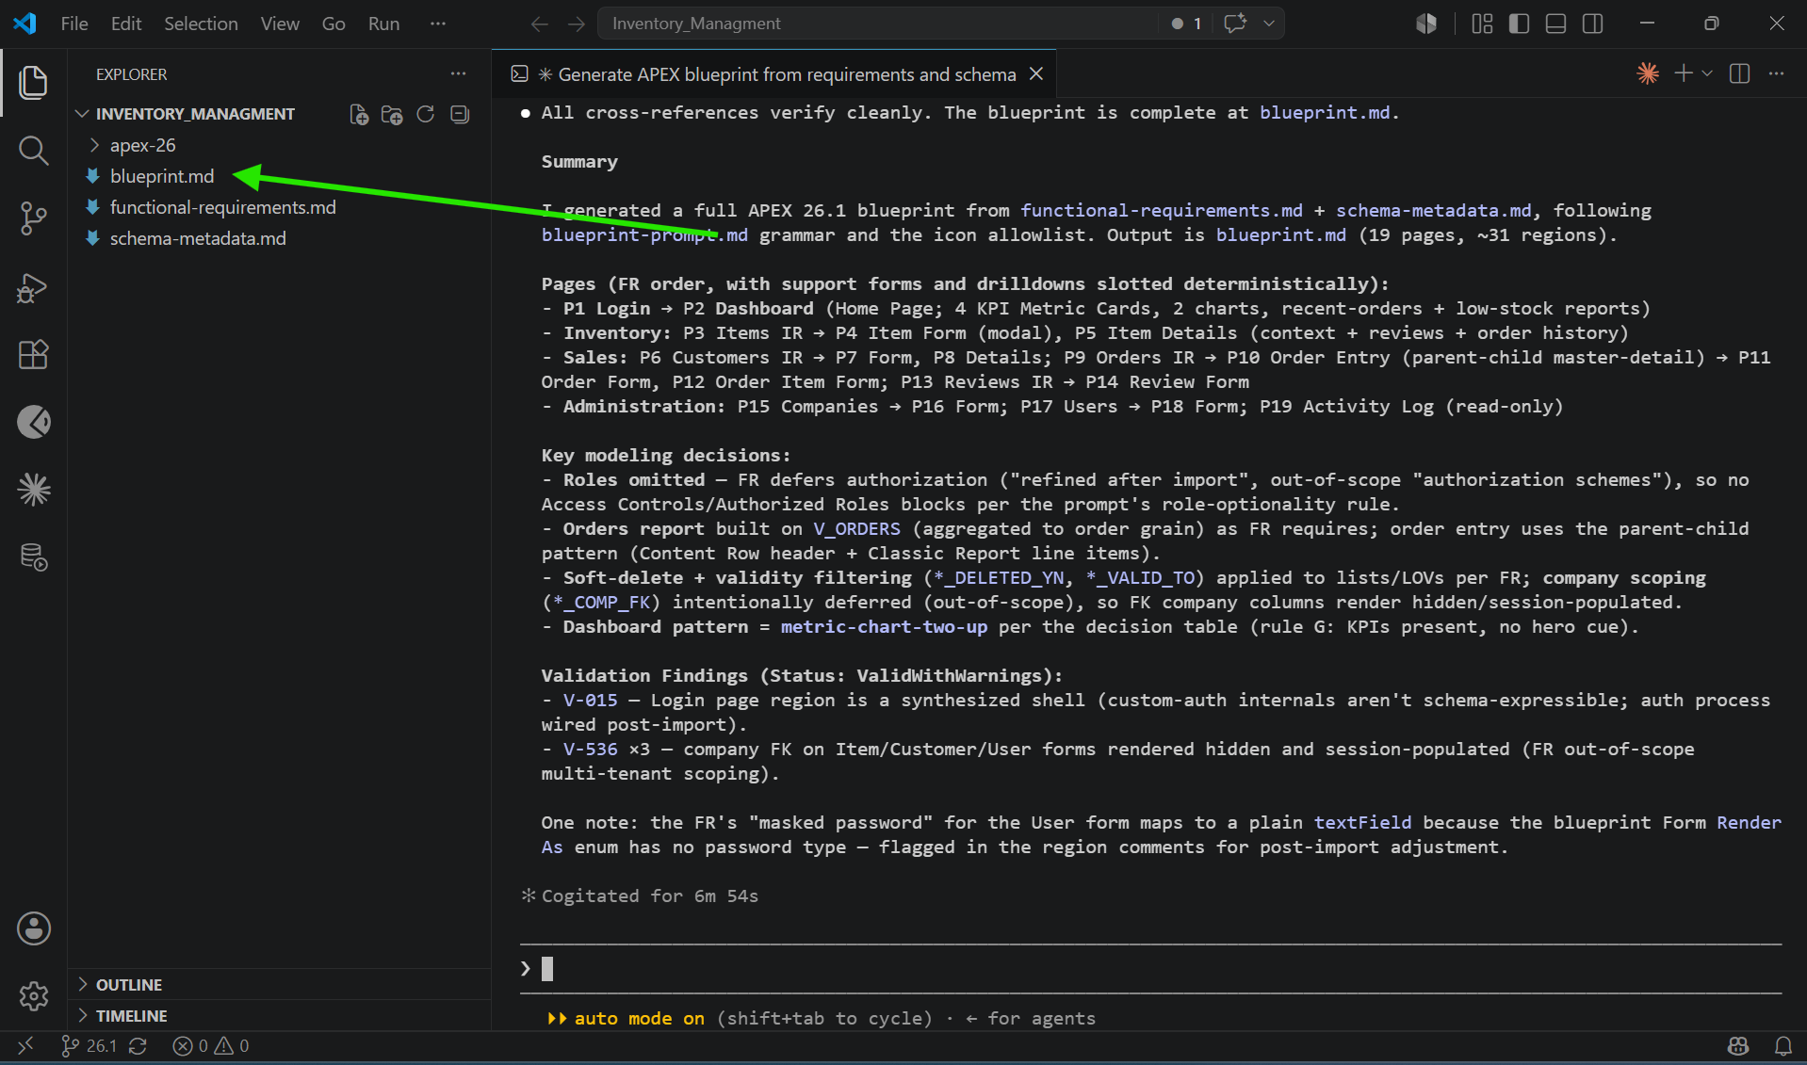Click the metric-chart-two-up link
1807x1065 pixels.
pos(884,627)
